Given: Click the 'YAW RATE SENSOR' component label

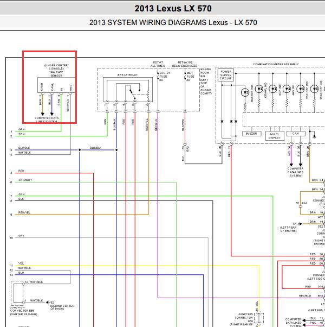Looking at the screenshot, I should [x=56, y=74].
